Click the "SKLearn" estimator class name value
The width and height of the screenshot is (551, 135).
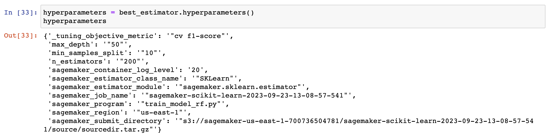pyautogui.click(x=215, y=78)
